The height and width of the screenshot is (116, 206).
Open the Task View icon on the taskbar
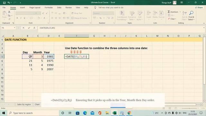click(x=70, y=113)
